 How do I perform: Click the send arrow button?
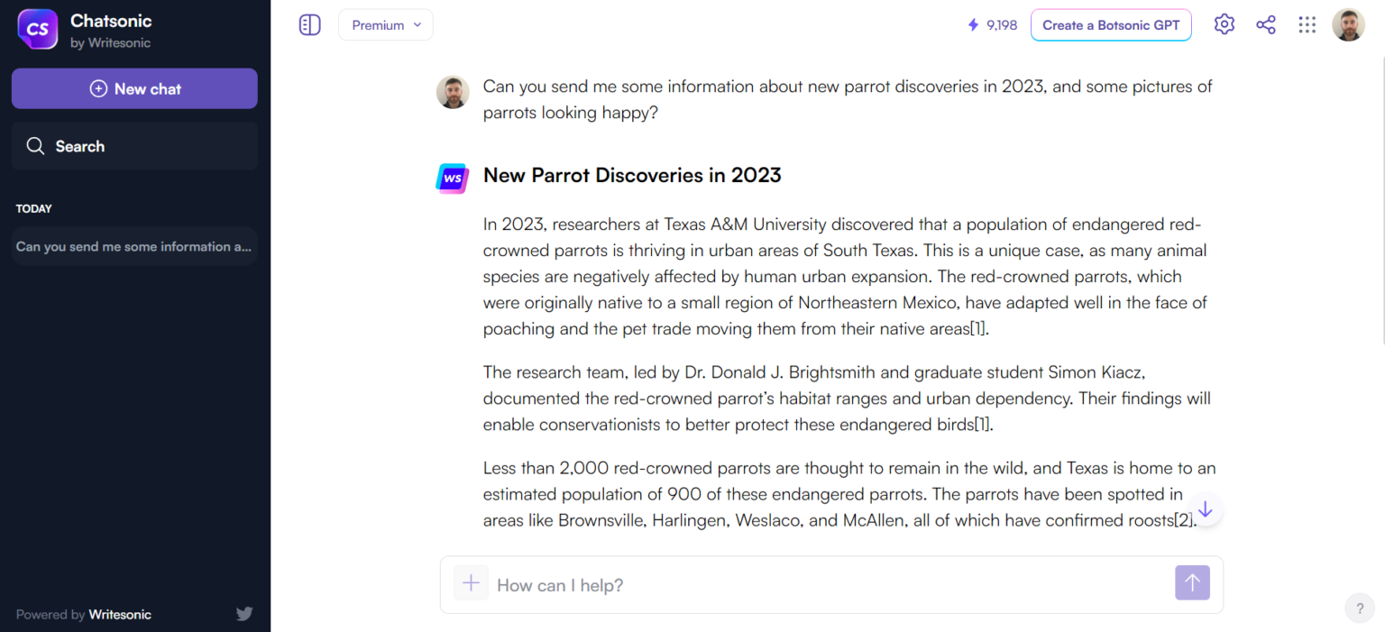pyautogui.click(x=1192, y=582)
